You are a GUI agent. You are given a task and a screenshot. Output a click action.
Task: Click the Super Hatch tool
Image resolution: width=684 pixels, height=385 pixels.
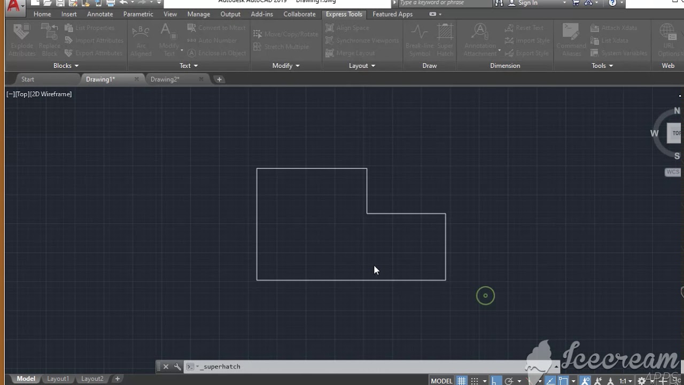[x=445, y=40]
